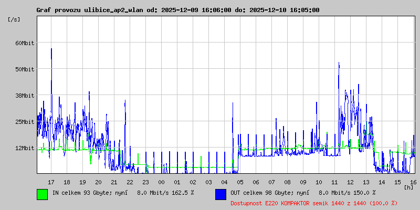Click the [/s] unit label at top left

[x=14, y=19]
